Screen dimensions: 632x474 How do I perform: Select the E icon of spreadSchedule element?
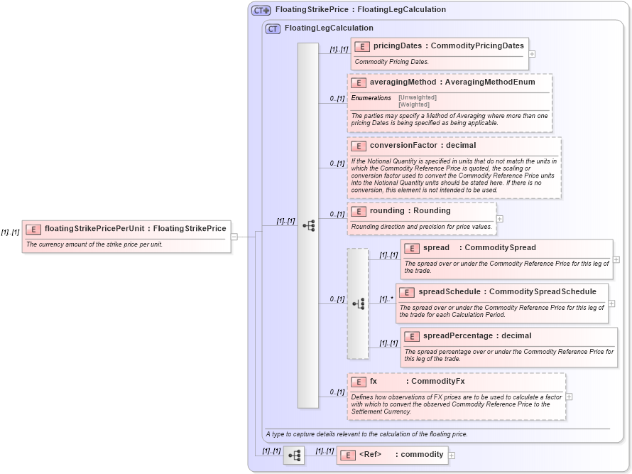(x=407, y=292)
